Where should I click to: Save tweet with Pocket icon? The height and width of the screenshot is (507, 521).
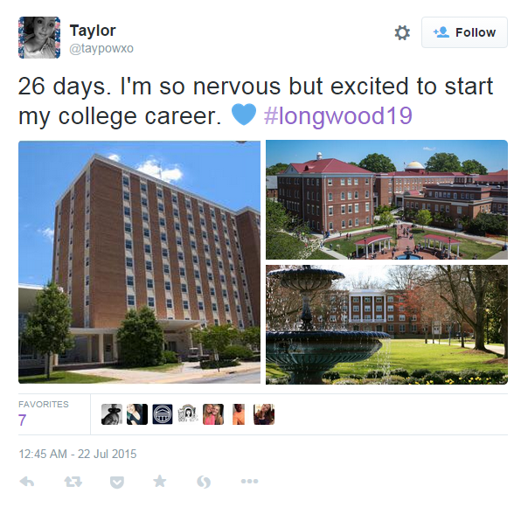pyautogui.click(x=117, y=482)
